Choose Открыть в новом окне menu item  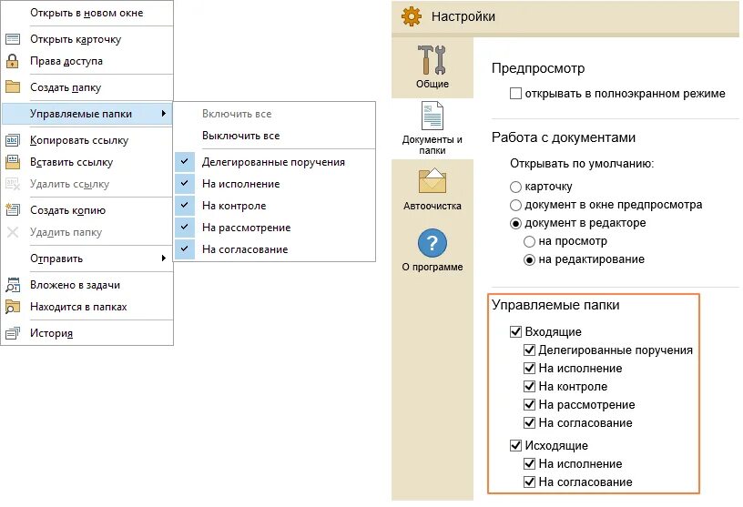point(87,13)
